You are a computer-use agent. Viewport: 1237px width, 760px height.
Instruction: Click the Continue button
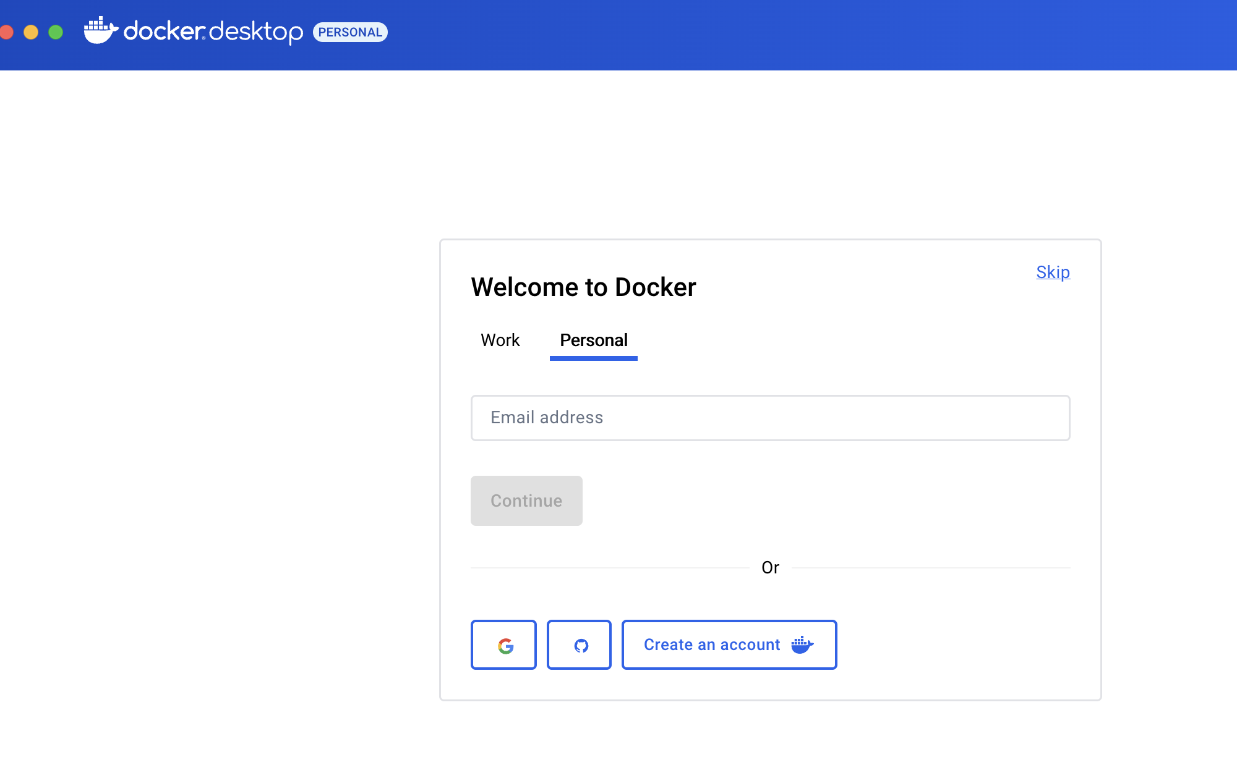526,500
